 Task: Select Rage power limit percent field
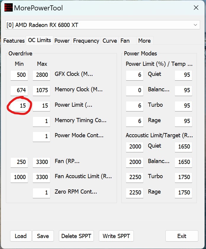(x=135, y=121)
